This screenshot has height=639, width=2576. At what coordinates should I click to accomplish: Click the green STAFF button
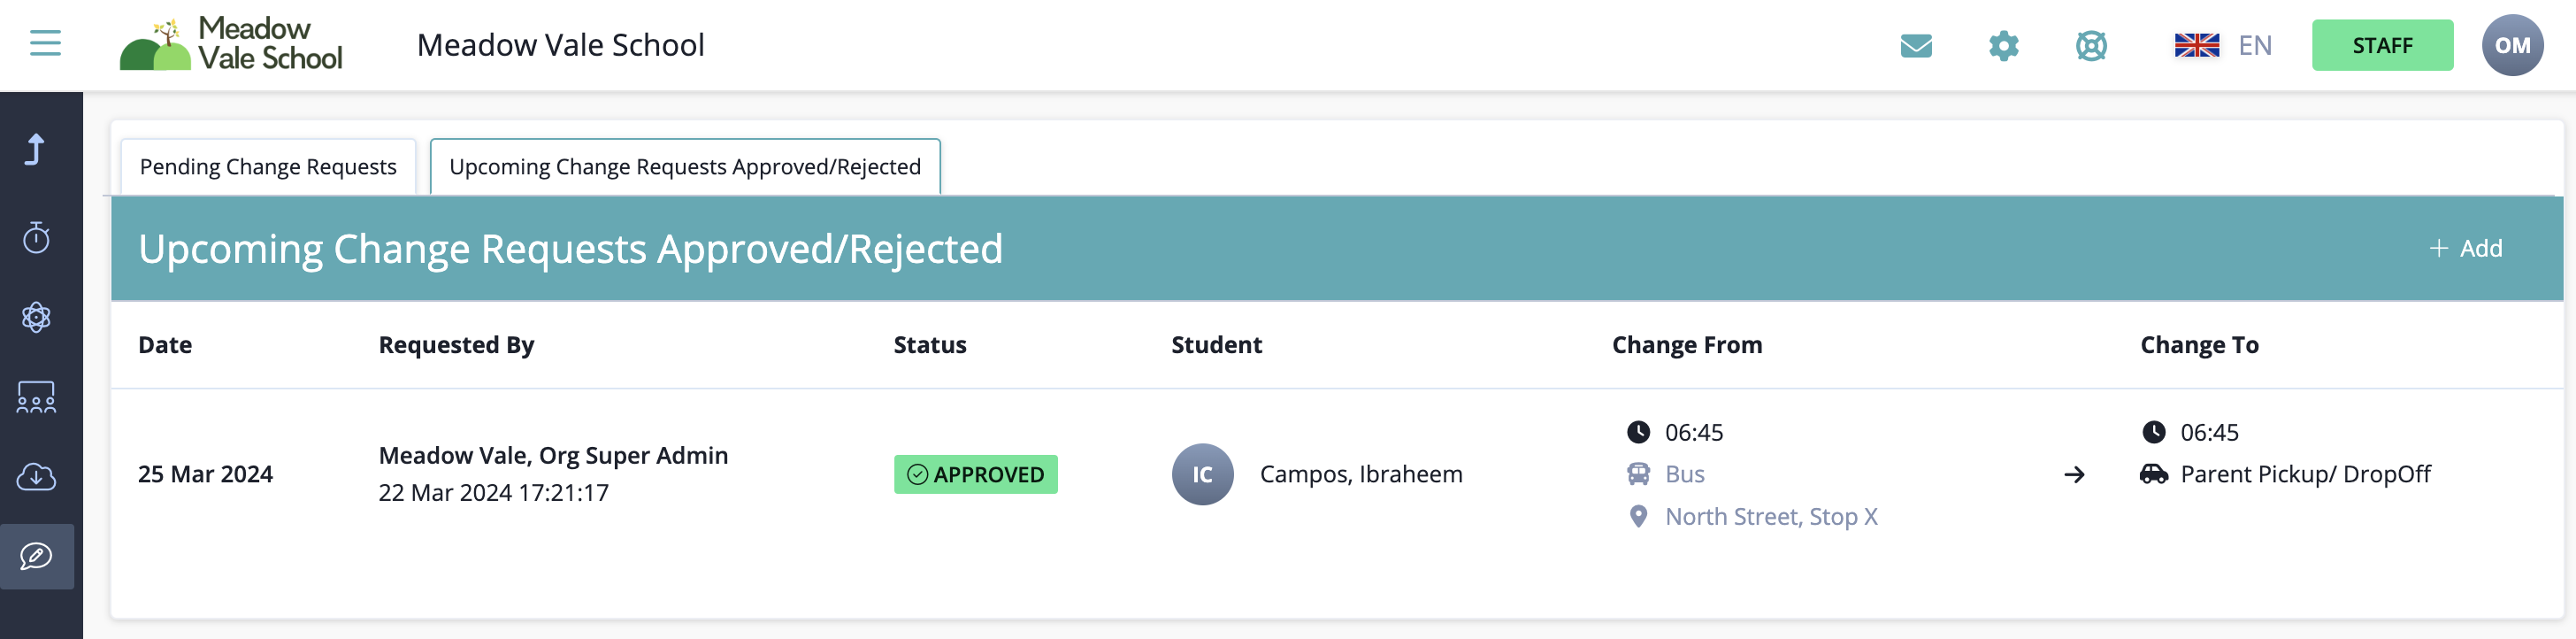2381,46
